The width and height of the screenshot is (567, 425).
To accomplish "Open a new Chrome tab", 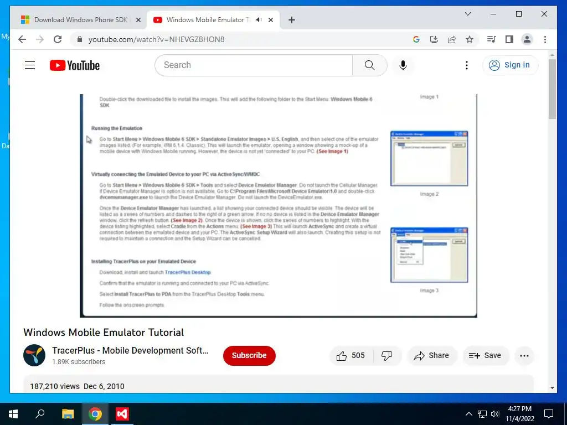I will pos(291,20).
